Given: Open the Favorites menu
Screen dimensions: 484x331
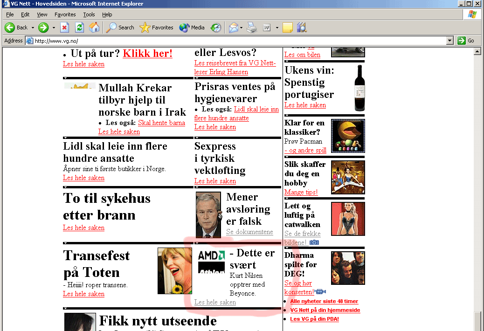Looking at the screenshot, I should pyautogui.click(x=65, y=14).
